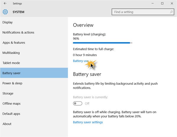Image resolution: width=177 pixels, height=137 pixels.
Task: Maximize the Settings window
Action: [162, 3]
